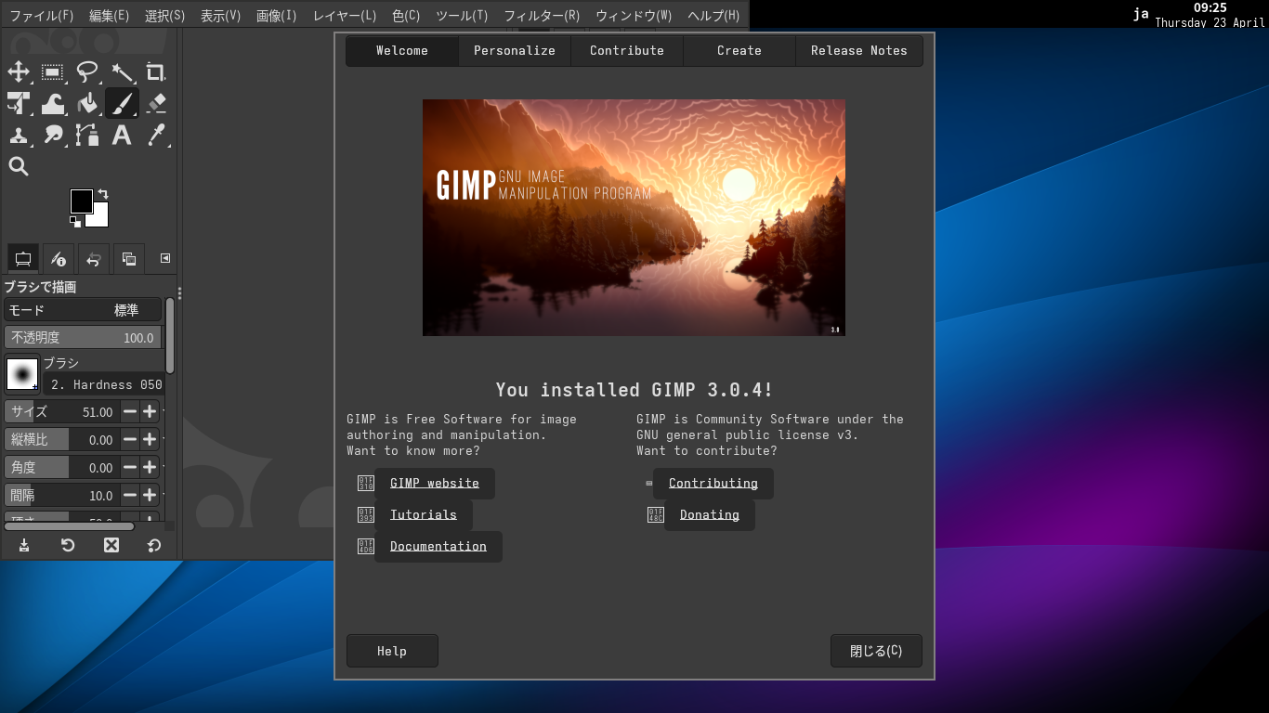Select the Move tool
The height and width of the screenshot is (713, 1269).
click(19, 72)
